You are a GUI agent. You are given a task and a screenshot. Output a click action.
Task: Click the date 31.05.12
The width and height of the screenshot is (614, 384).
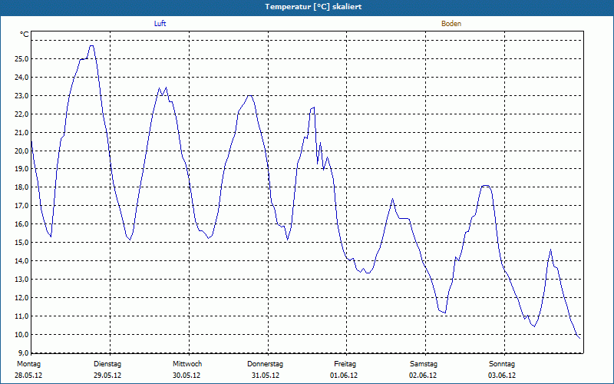click(266, 376)
